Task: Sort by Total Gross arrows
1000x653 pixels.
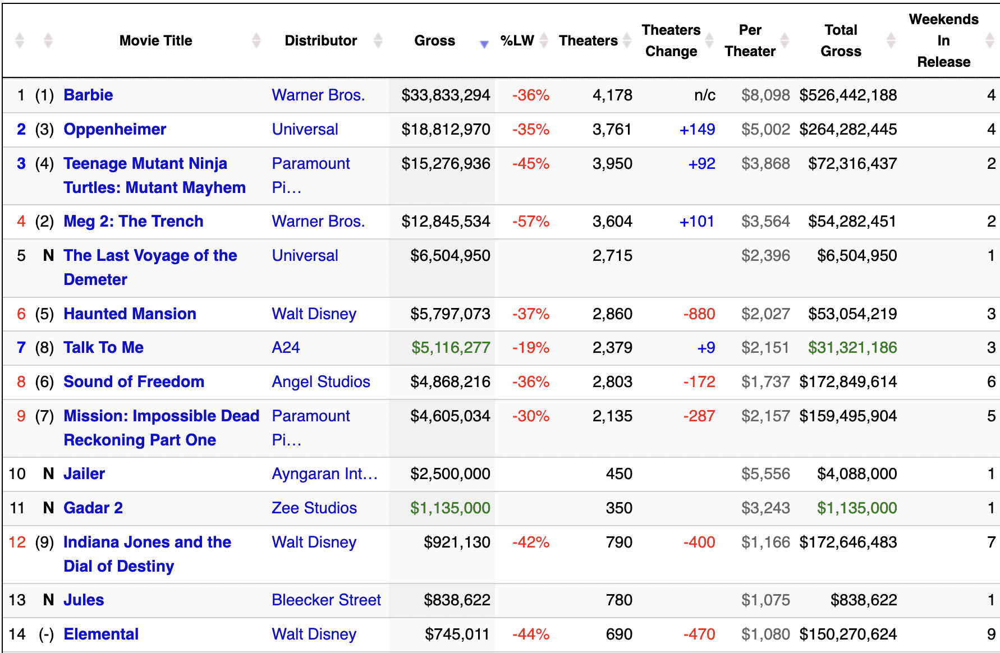Action: point(891,40)
